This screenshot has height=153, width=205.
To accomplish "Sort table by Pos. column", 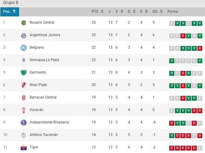I will tap(9, 12).
